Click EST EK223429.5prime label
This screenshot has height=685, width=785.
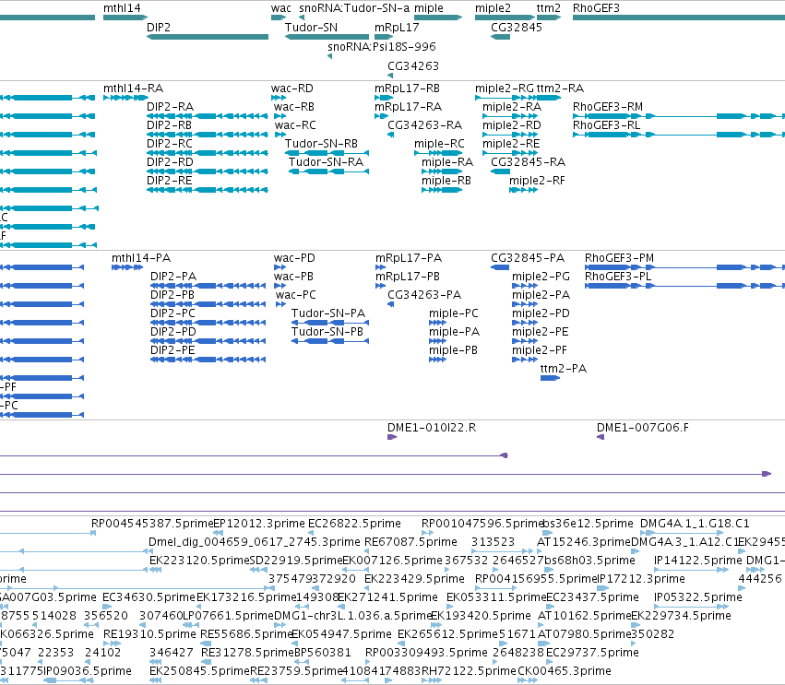[x=414, y=579]
